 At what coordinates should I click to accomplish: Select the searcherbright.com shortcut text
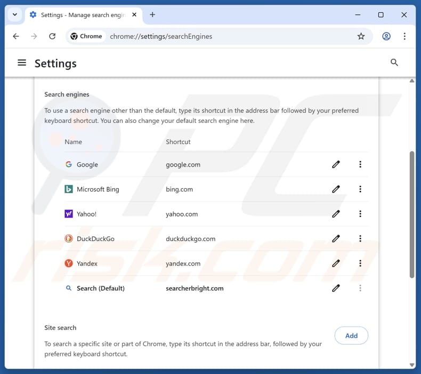(195, 288)
